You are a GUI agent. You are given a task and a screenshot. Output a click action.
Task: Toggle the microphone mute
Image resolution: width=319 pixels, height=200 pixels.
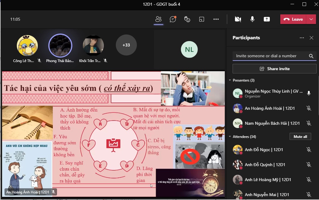click(x=252, y=19)
